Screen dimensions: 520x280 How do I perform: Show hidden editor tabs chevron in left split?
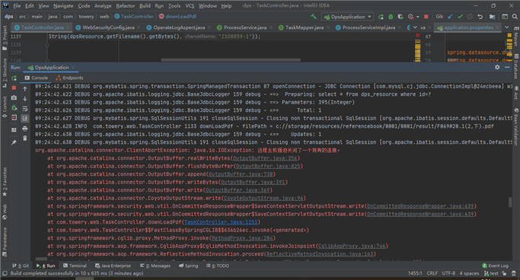tap(415, 27)
